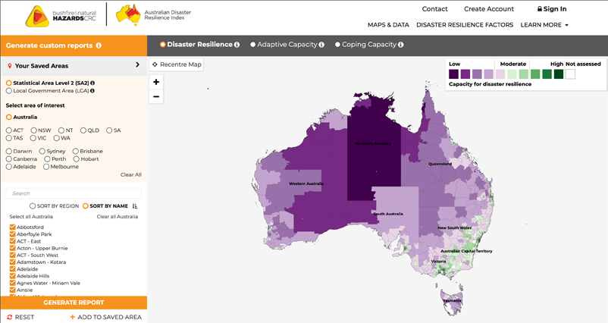Viewport: 608px width, 323px height.
Task: Uncheck the Abbotsford checkbox
Action: [x=12, y=227]
